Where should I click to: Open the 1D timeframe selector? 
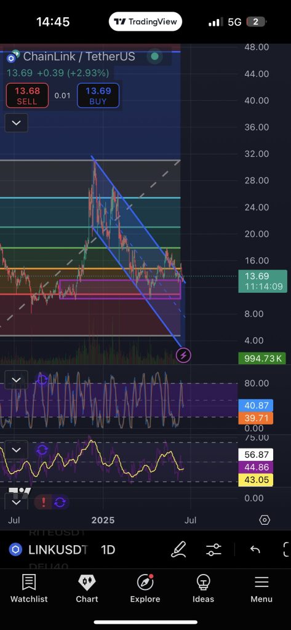point(108,549)
